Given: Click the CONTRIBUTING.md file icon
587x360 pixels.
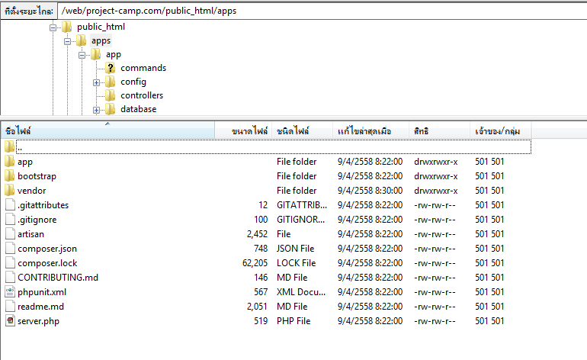Looking at the screenshot, I should click(11, 277).
